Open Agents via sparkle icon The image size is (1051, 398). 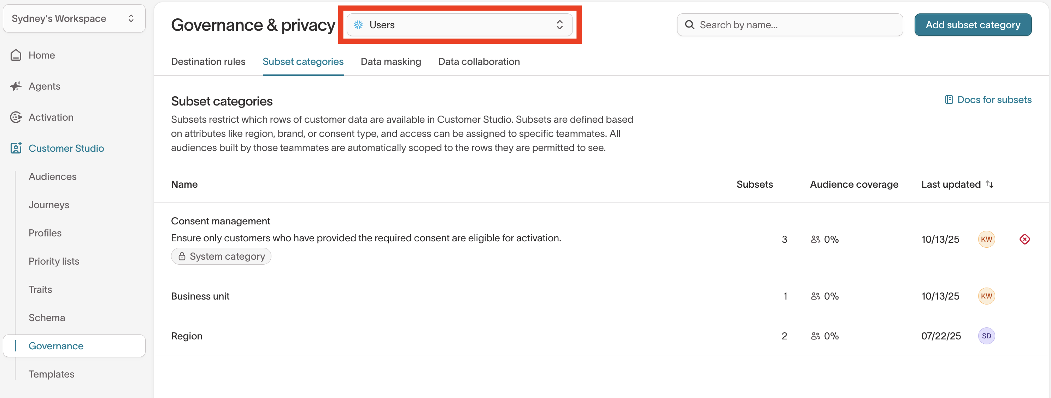(x=16, y=86)
